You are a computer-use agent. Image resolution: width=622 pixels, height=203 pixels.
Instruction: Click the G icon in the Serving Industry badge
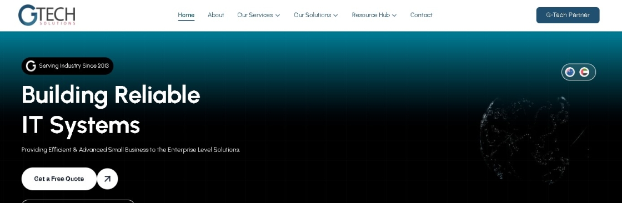pos(31,66)
